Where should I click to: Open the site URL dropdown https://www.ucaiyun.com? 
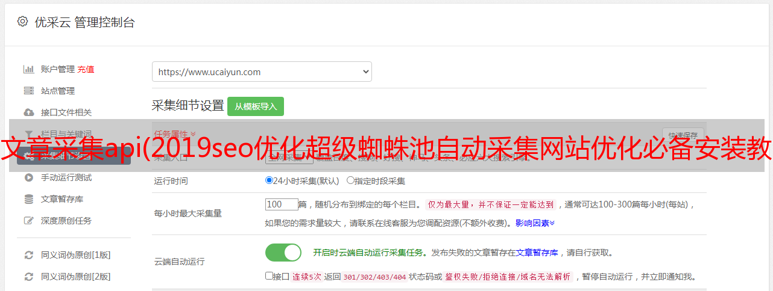pyautogui.click(x=262, y=72)
